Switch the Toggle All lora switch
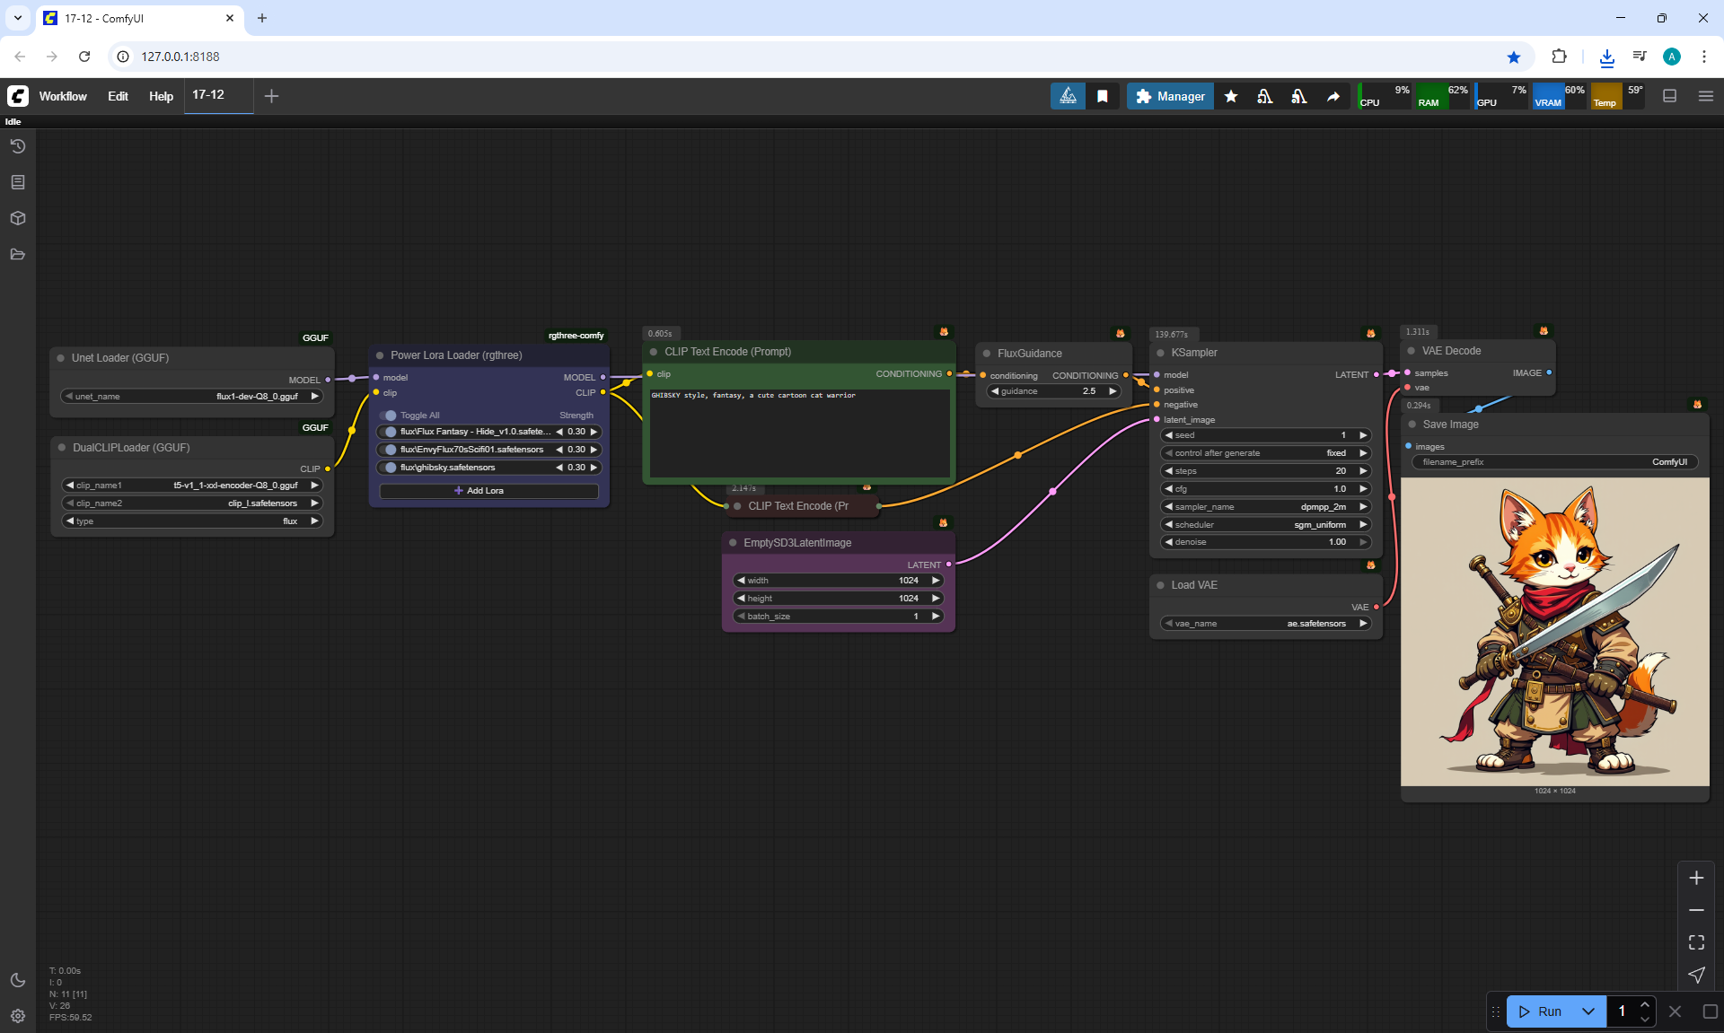The height and width of the screenshot is (1033, 1724). 388,416
